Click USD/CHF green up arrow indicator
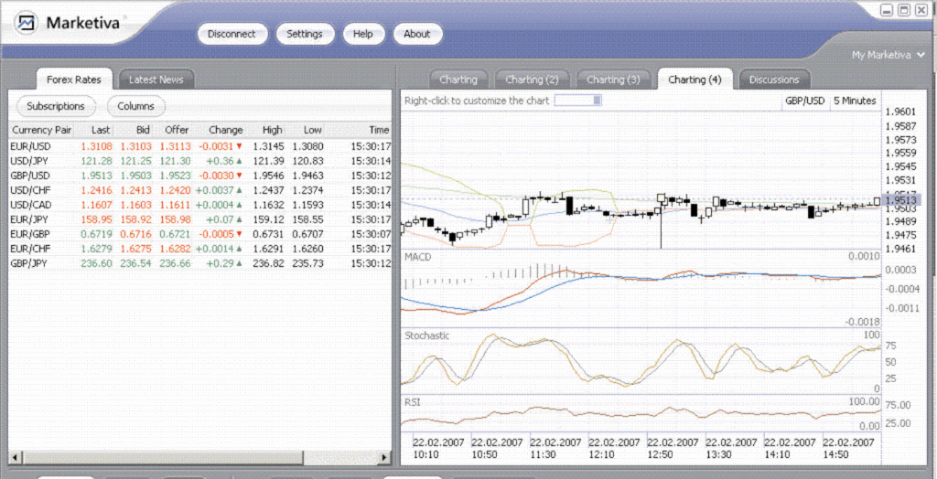The height and width of the screenshot is (479, 937). click(239, 190)
